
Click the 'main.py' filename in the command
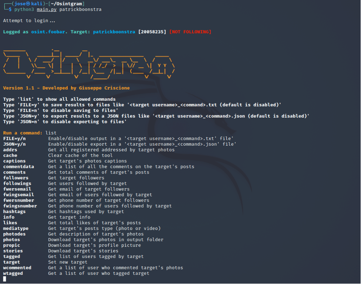46,10
